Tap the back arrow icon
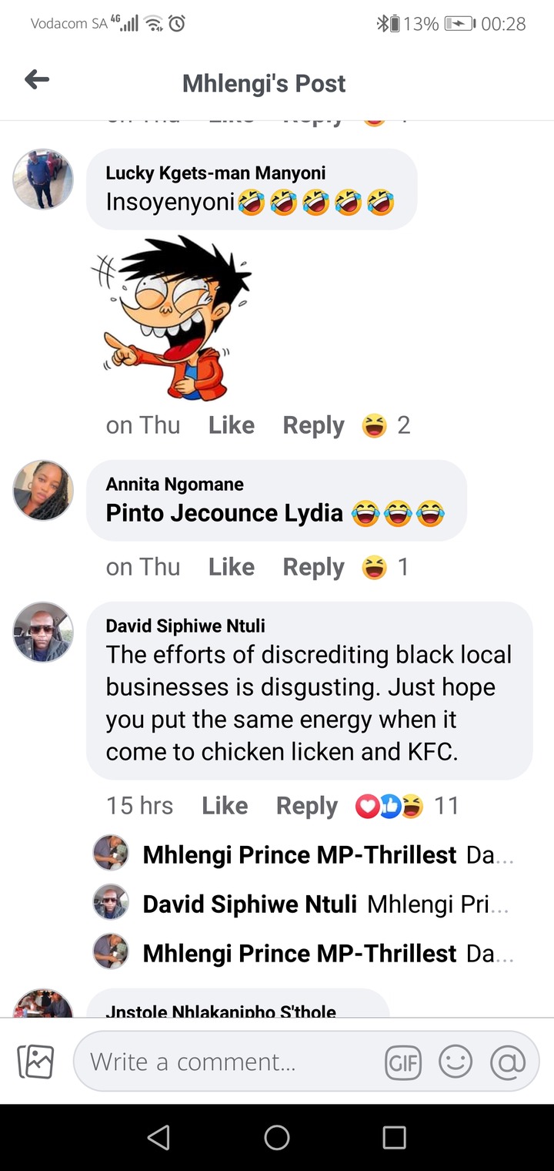The image size is (554, 1171). (x=37, y=79)
